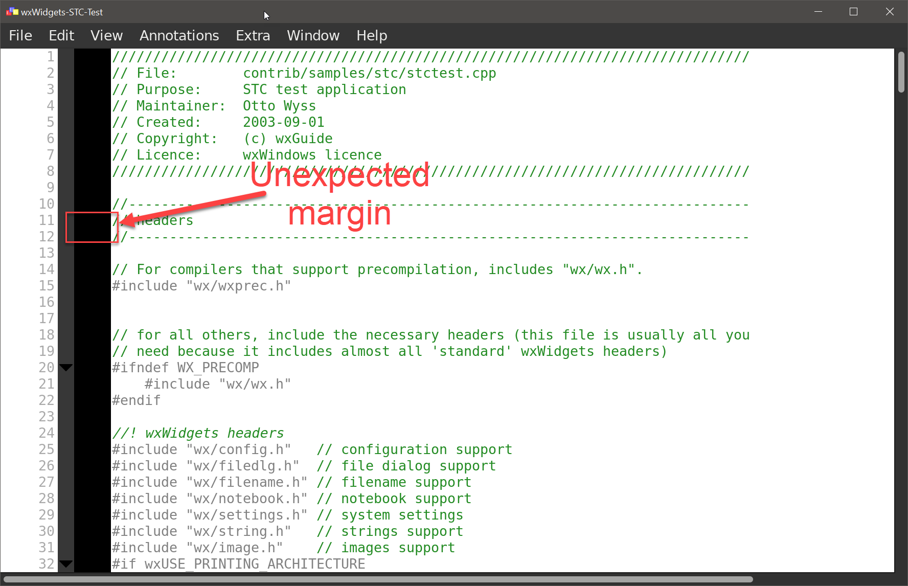Screen dimensions: 908x586
Task: Open the File menu
Action: pyautogui.click(x=20, y=35)
